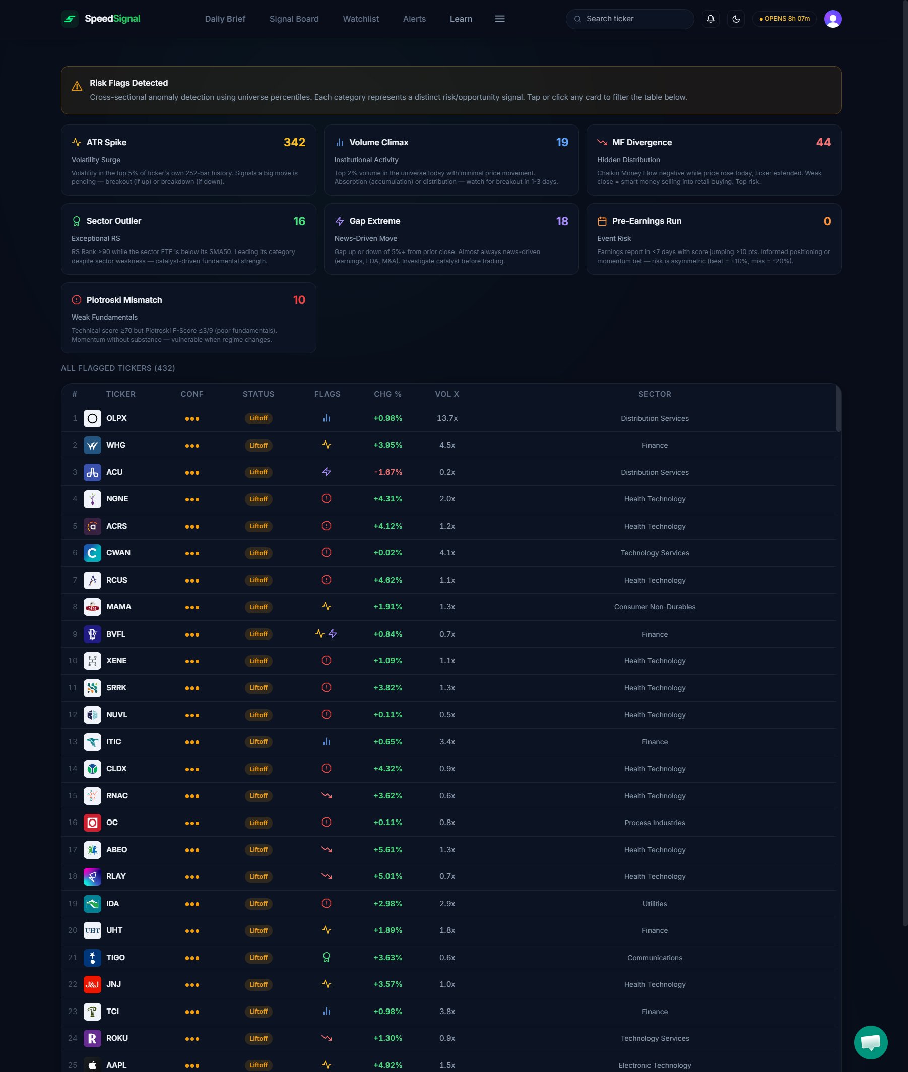The width and height of the screenshot is (908, 1072).
Task: Toggle dark mode moon icon
Action: pos(736,19)
